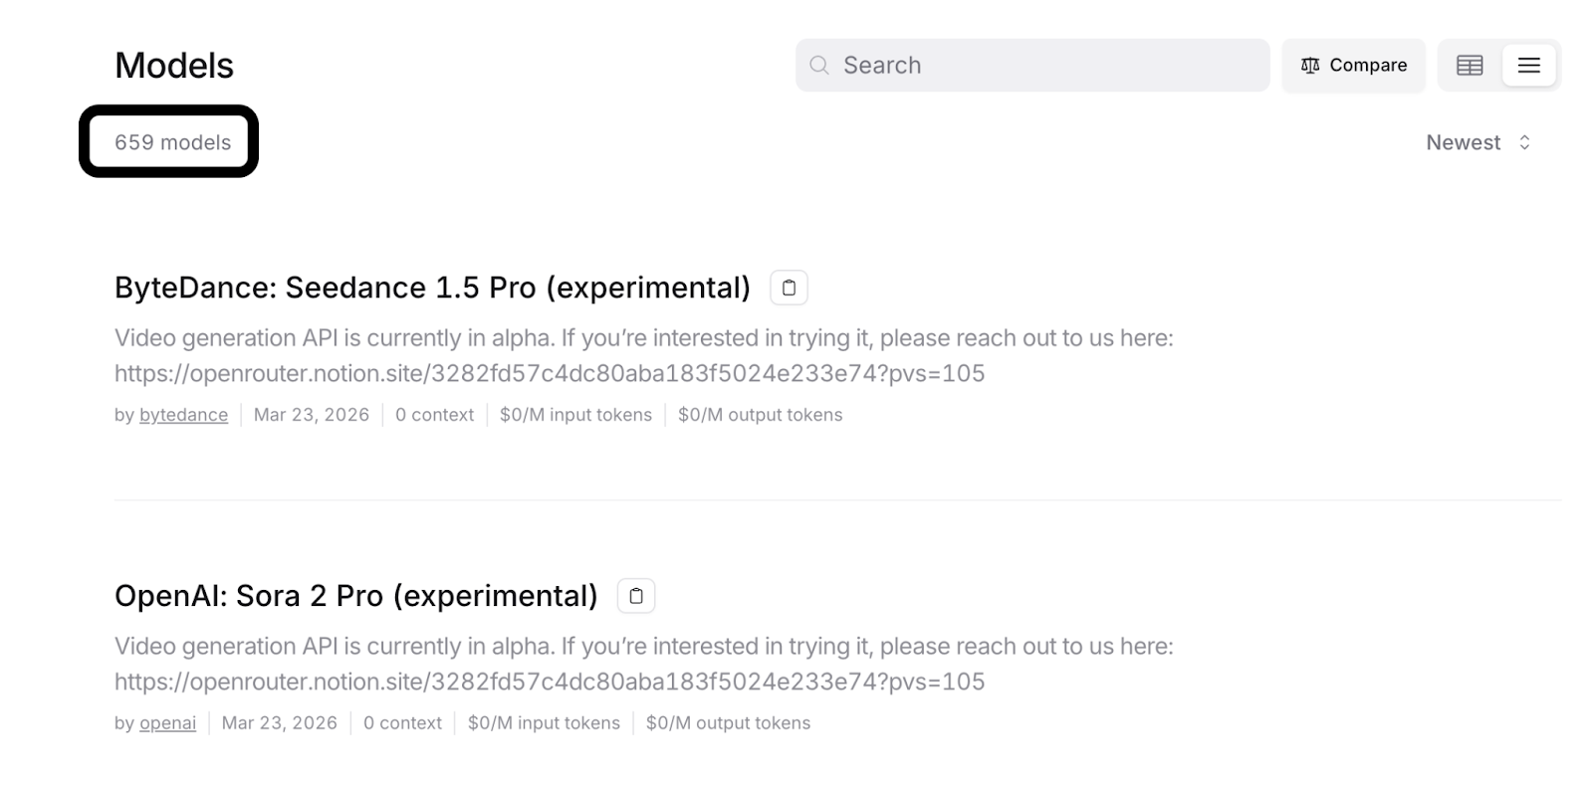Click $0/M input tokens in bytedance row
This screenshot has height=788, width=1593.
575,415
